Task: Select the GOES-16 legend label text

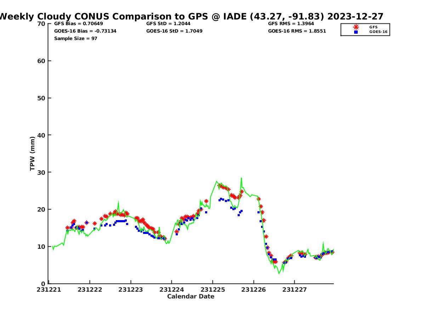Action: coord(378,32)
